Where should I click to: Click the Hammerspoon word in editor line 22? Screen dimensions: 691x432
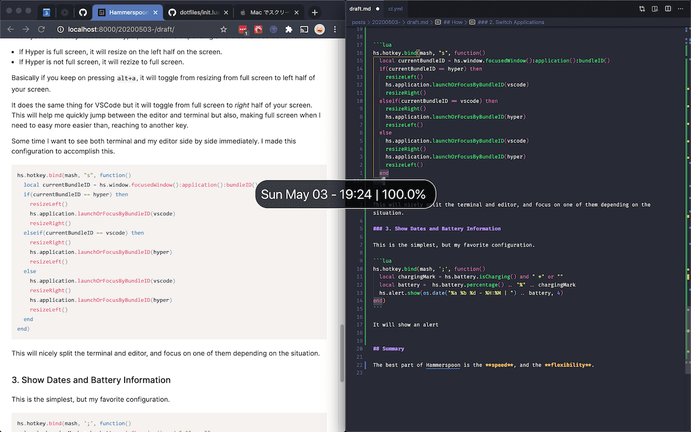(443, 365)
